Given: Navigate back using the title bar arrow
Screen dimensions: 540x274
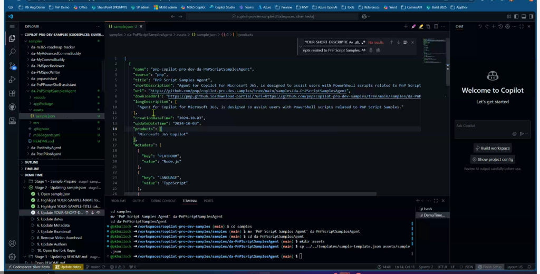Looking at the screenshot, I should coord(173,16).
